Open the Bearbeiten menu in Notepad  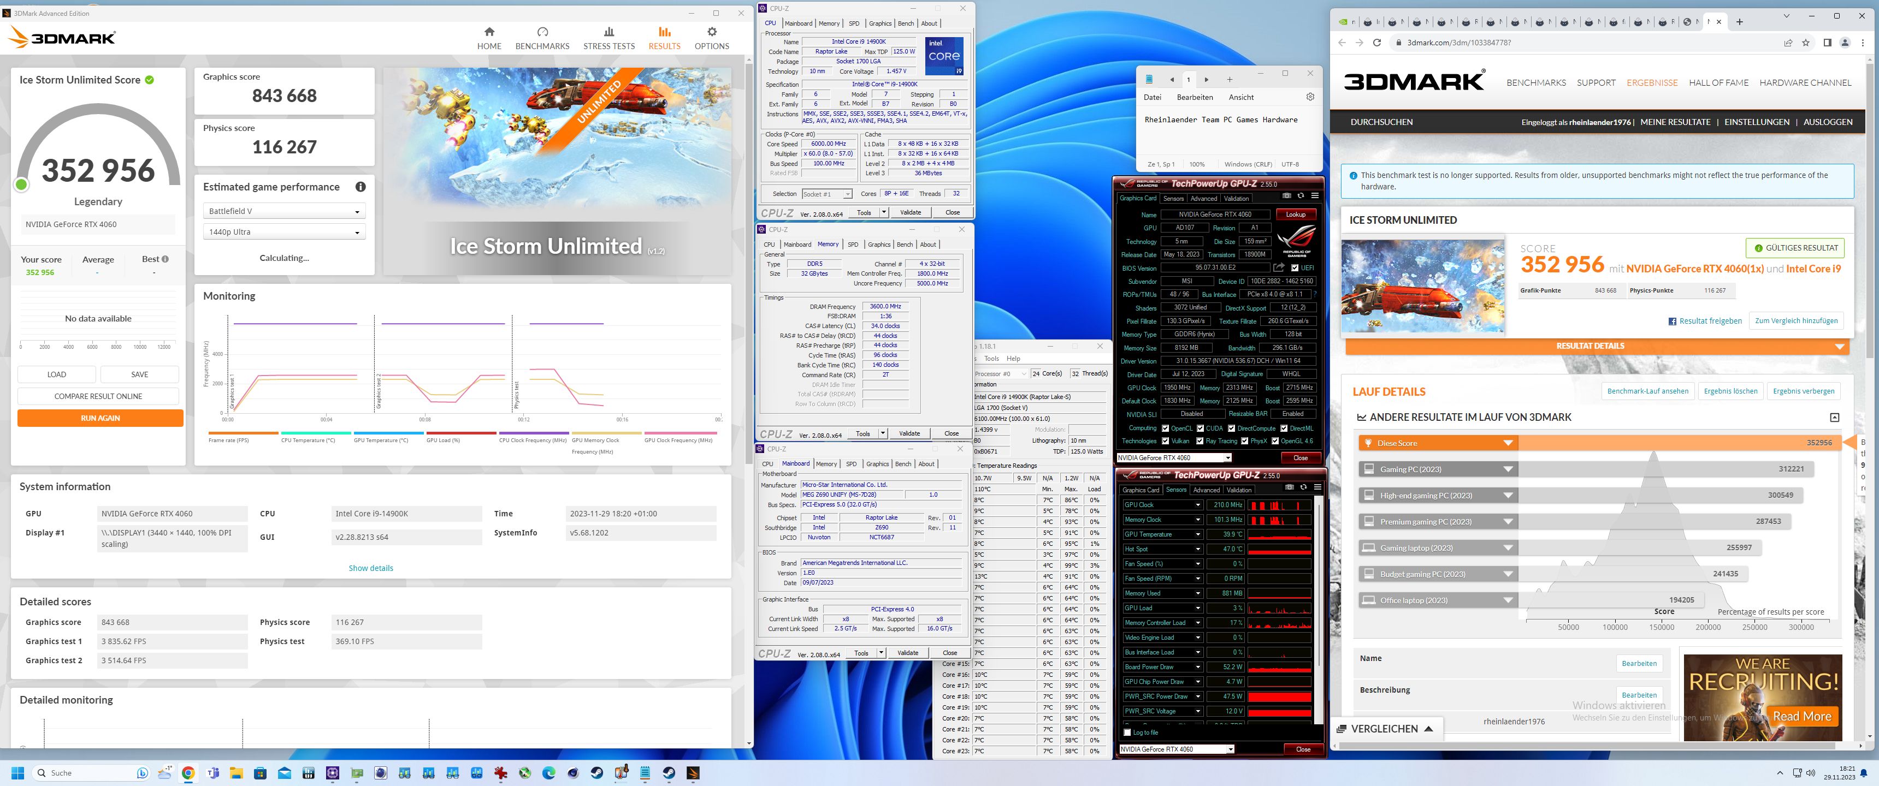pos(1195,97)
